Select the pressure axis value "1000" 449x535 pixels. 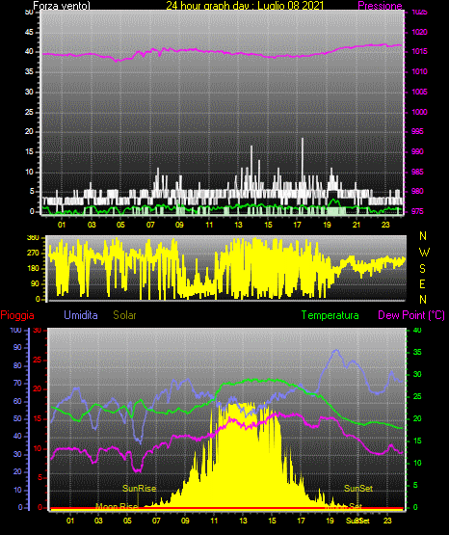(x=419, y=112)
